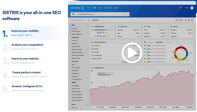Viewport: 197px width, 112px height.
Task: Click the Social box help question mark
Action: click(188, 26)
